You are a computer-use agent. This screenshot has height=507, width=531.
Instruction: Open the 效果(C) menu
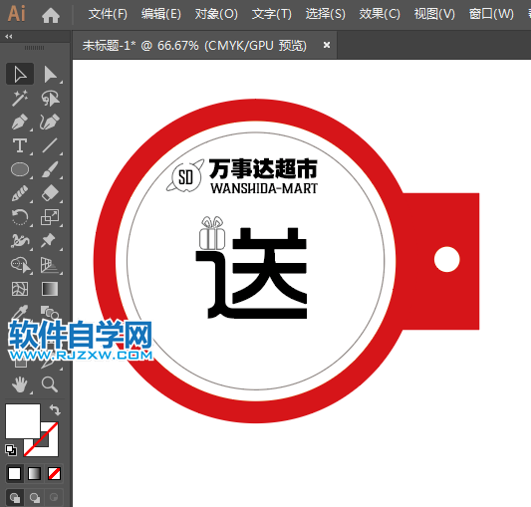click(380, 14)
